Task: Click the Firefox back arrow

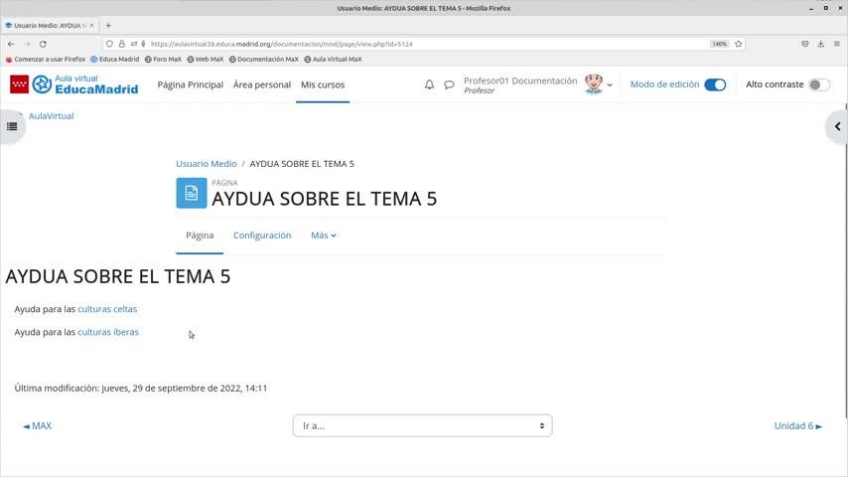Action: coord(11,44)
